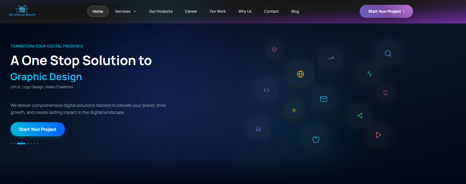Click the red play triangle icon
The image size is (466, 184).
click(378, 135)
